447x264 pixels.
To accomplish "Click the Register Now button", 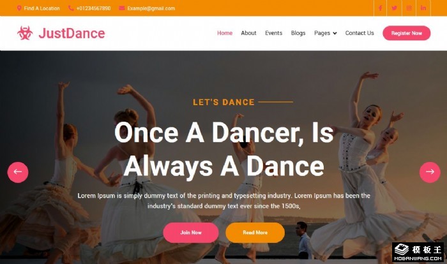I will click(x=407, y=33).
